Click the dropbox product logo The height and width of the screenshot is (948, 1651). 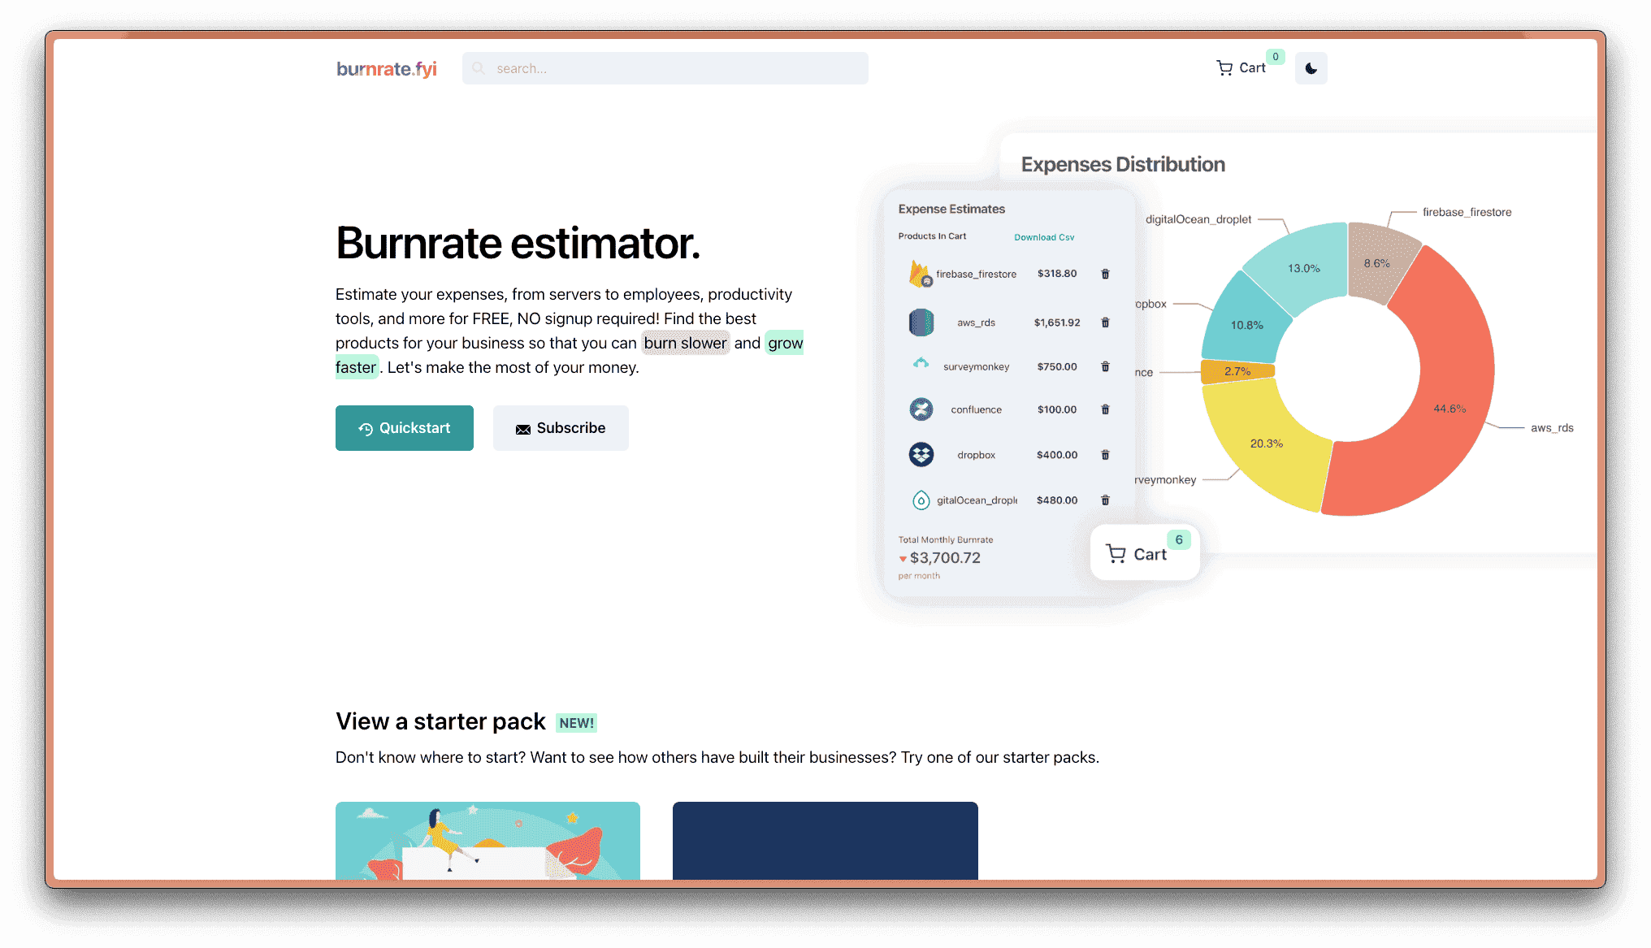point(921,455)
